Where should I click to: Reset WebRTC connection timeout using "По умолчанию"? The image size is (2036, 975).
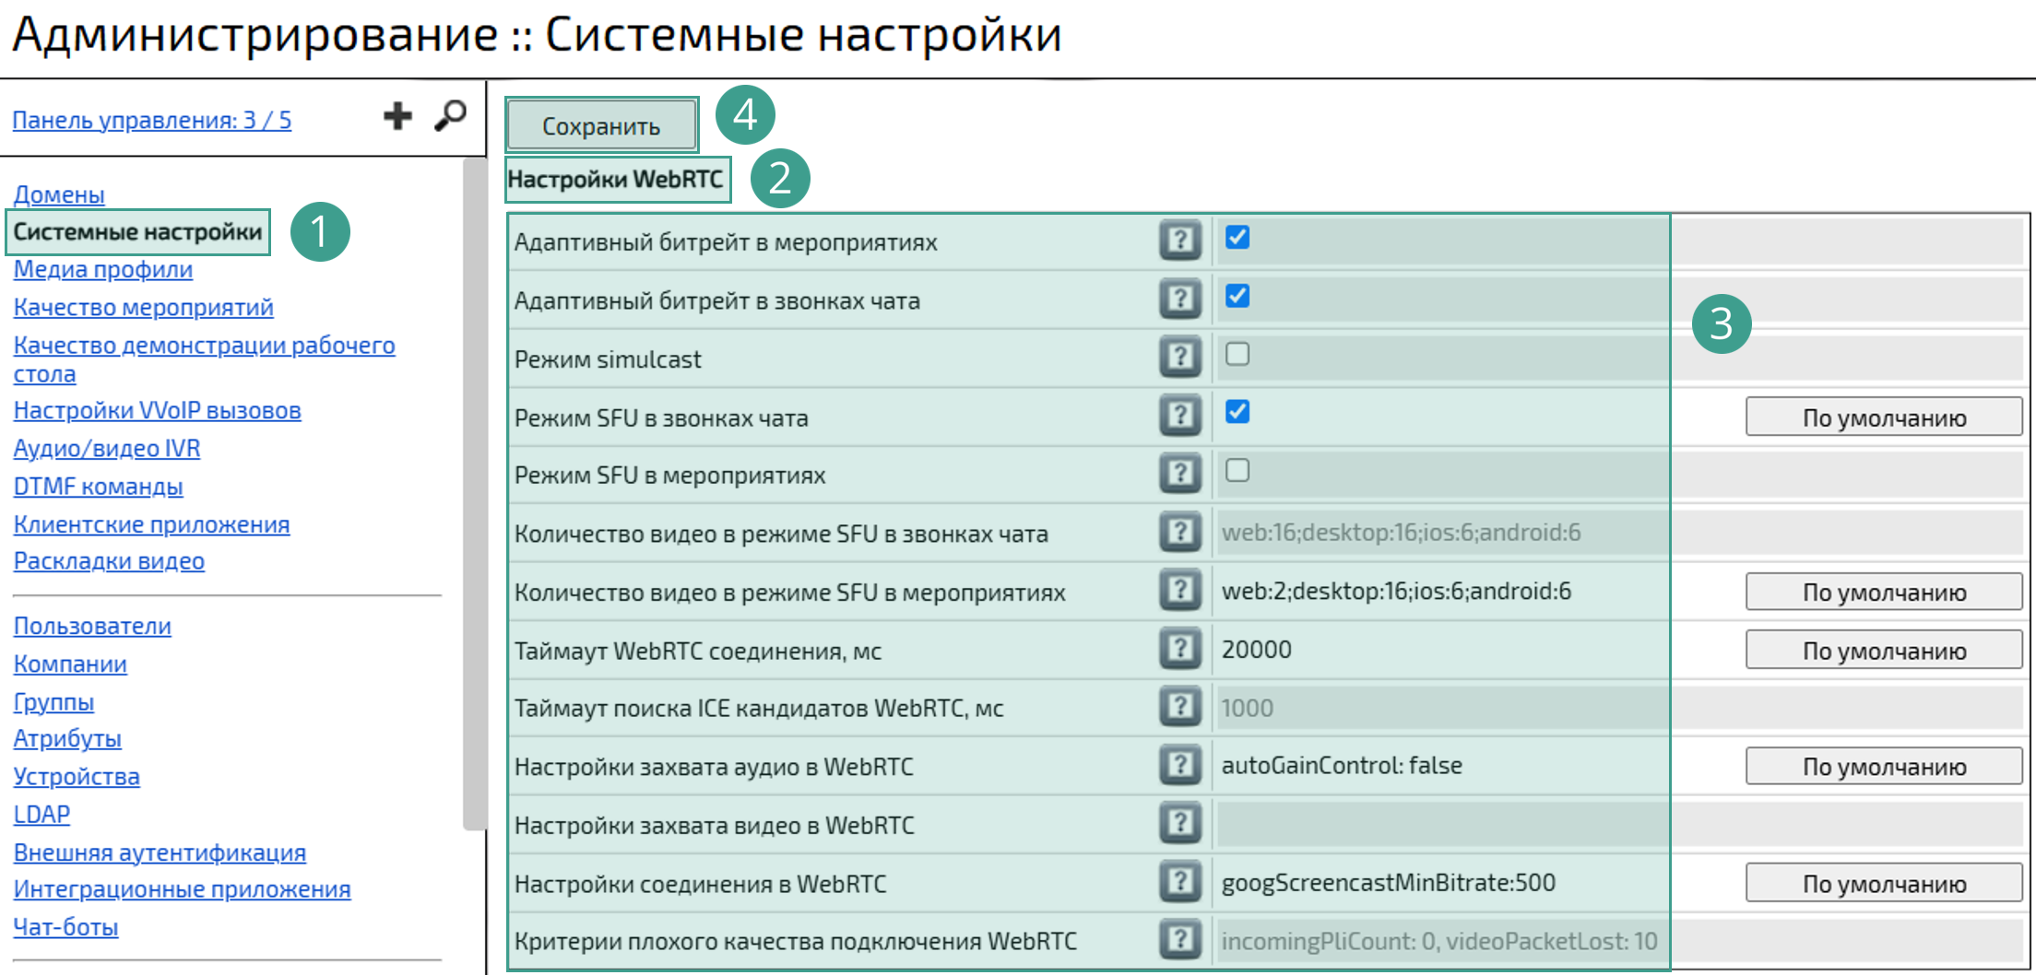tap(1883, 649)
